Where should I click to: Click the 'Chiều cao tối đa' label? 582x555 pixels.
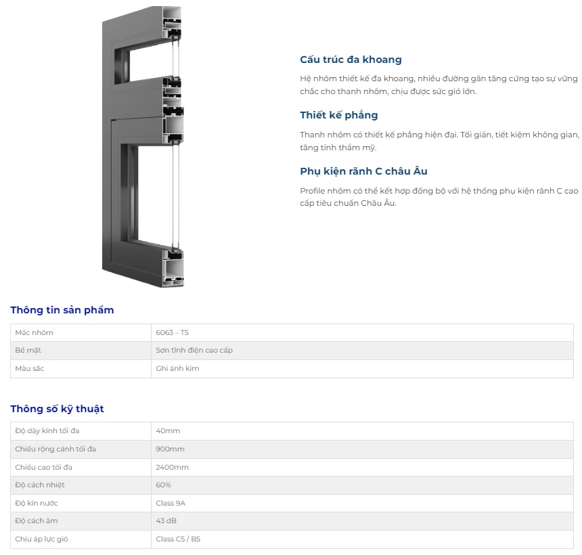pos(44,467)
